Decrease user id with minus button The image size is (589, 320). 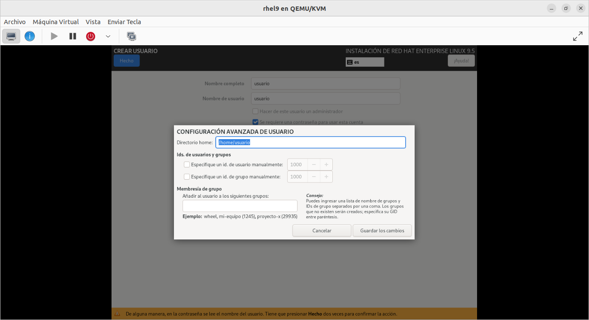tap(314, 165)
